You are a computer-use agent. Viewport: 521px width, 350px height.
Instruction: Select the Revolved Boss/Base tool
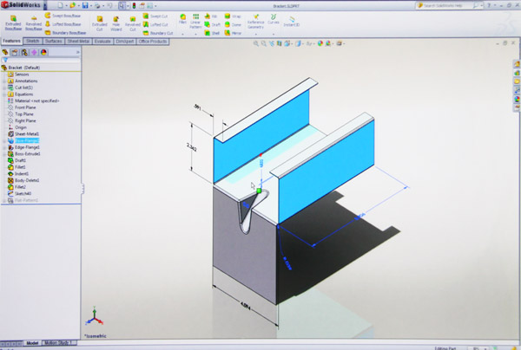click(34, 23)
